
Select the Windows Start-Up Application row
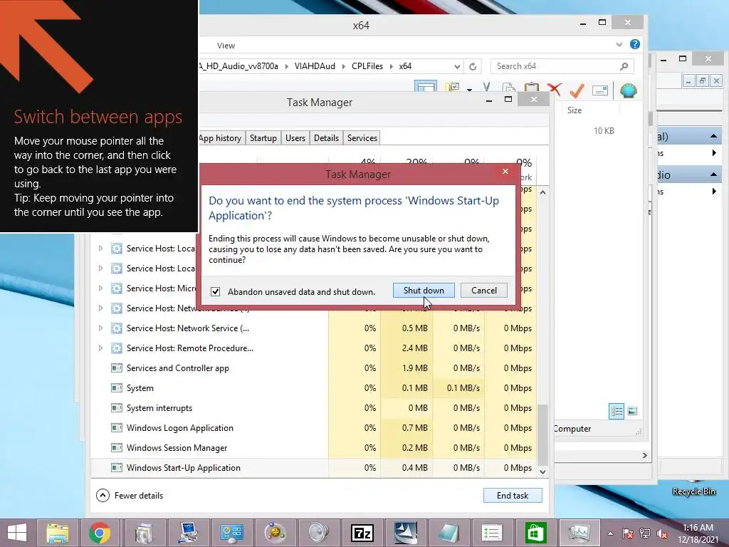click(313, 468)
